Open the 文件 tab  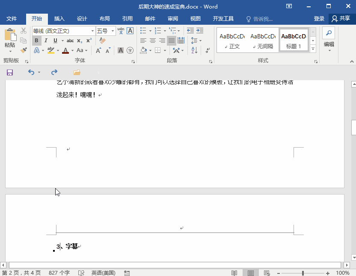tap(12, 19)
